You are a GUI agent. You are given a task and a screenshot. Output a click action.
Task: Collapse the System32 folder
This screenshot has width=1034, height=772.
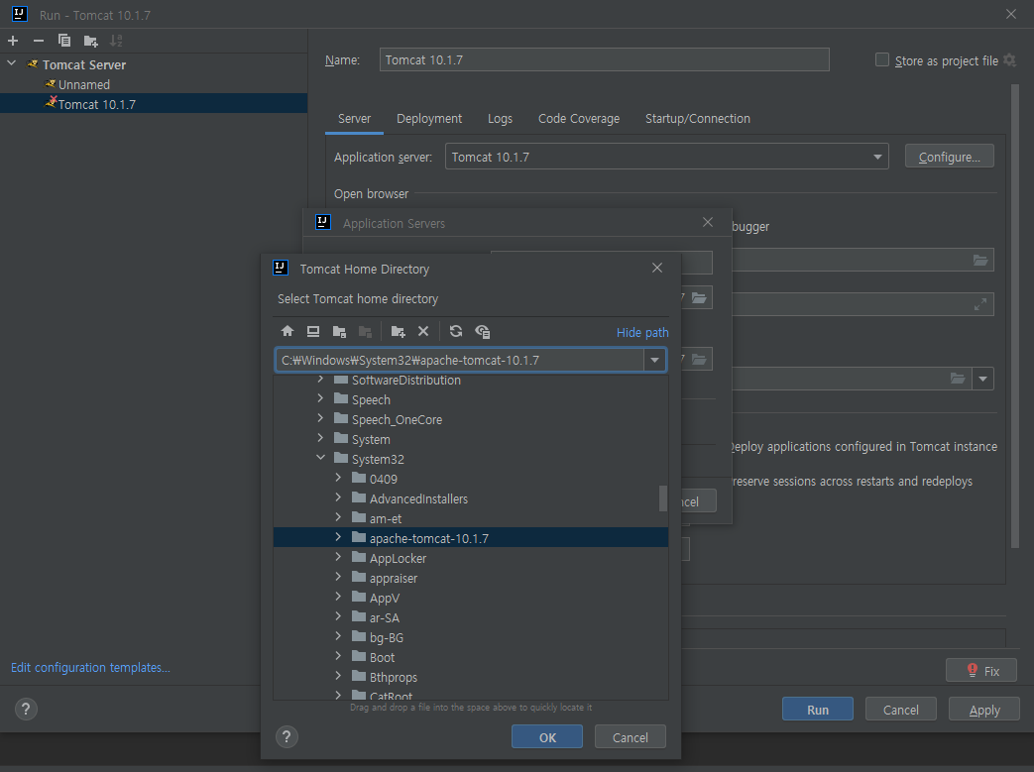coord(320,458)
